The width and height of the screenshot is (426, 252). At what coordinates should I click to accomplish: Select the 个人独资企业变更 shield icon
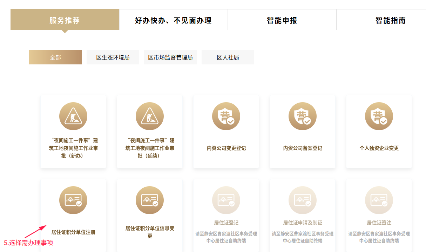pyautogui.click(x=379, y=116)
